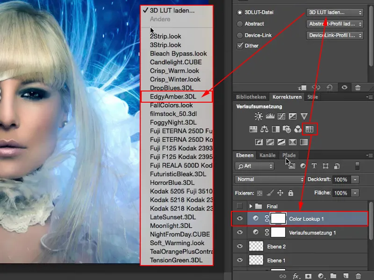Hide the Ebene 2 layer
This screenshot has width=374, height=280.
[x=240, y=246]
